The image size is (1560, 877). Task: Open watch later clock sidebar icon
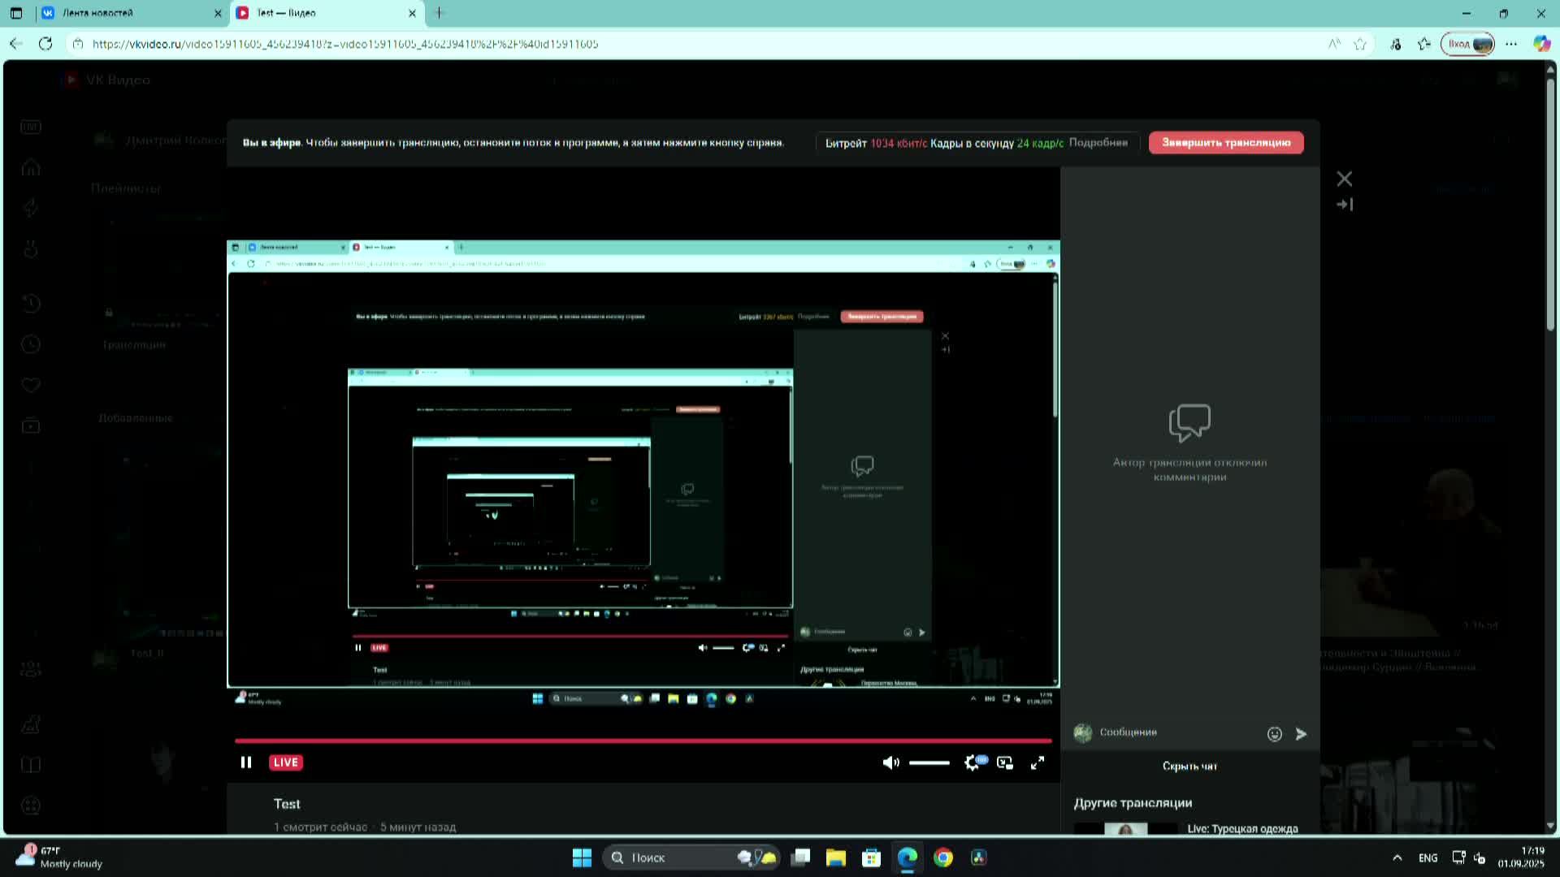[31, 344]
